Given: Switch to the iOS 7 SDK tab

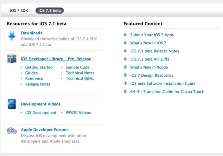Looking at the screenshot, I should (x=19, y=10).
